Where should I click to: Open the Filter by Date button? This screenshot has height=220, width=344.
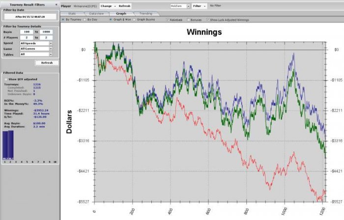(x=30, y=17)
